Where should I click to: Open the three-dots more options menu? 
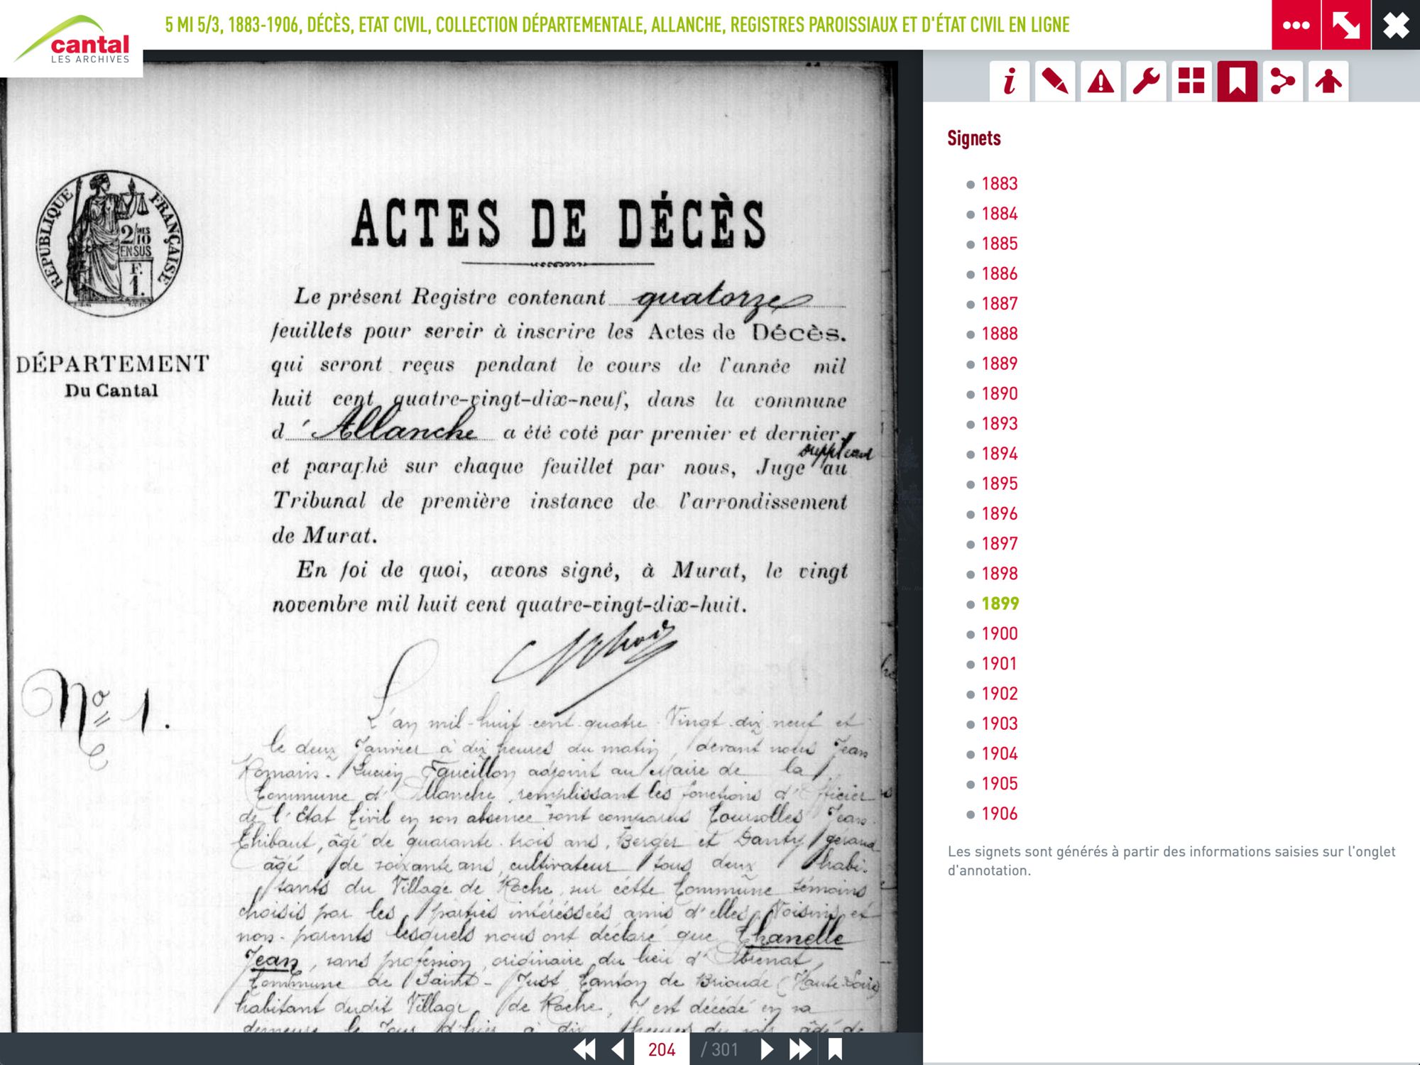(1296, 25)
